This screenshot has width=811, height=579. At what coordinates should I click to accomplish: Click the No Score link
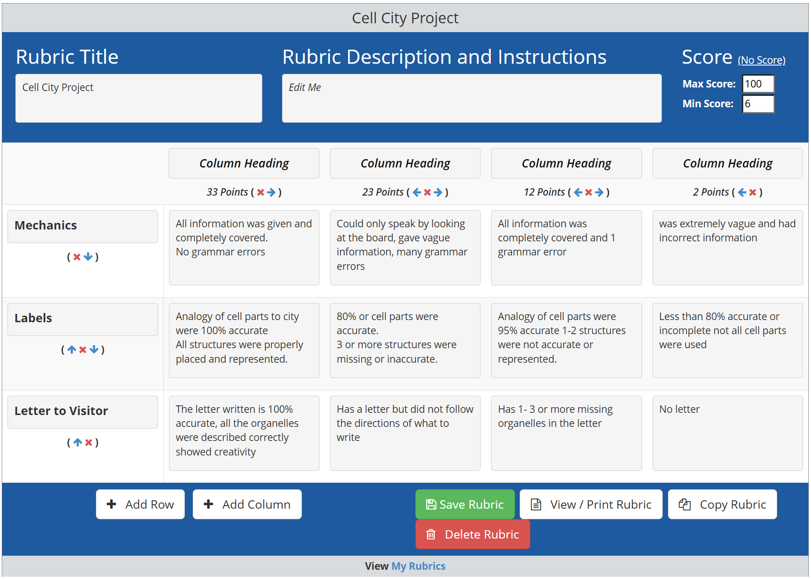pos(762,60)
